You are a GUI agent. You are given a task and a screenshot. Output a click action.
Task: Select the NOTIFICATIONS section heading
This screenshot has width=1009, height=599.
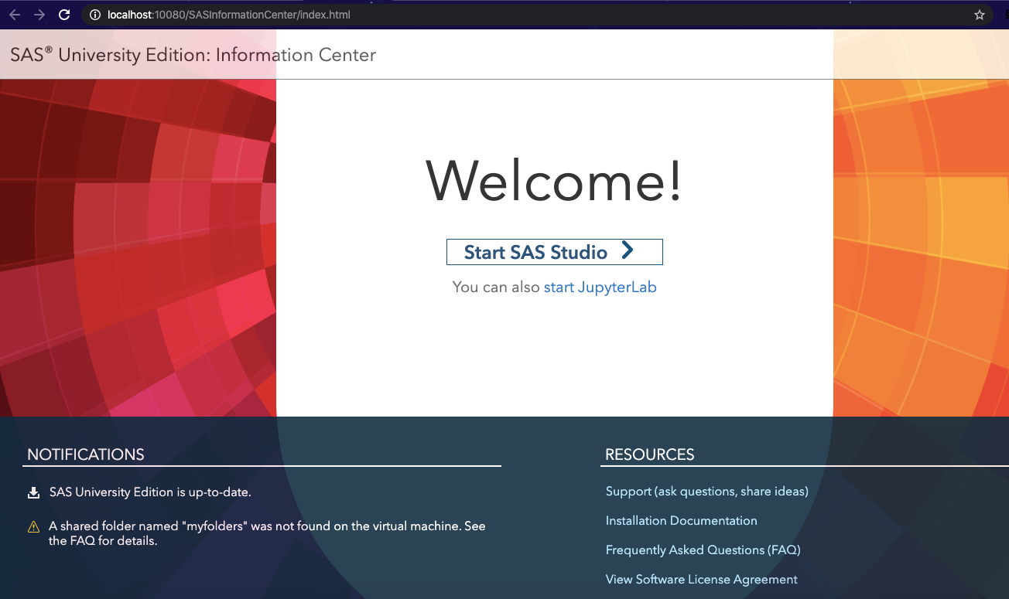point(86,454)
